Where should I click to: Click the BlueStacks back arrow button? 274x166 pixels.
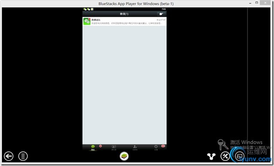(x=9, y=156)
